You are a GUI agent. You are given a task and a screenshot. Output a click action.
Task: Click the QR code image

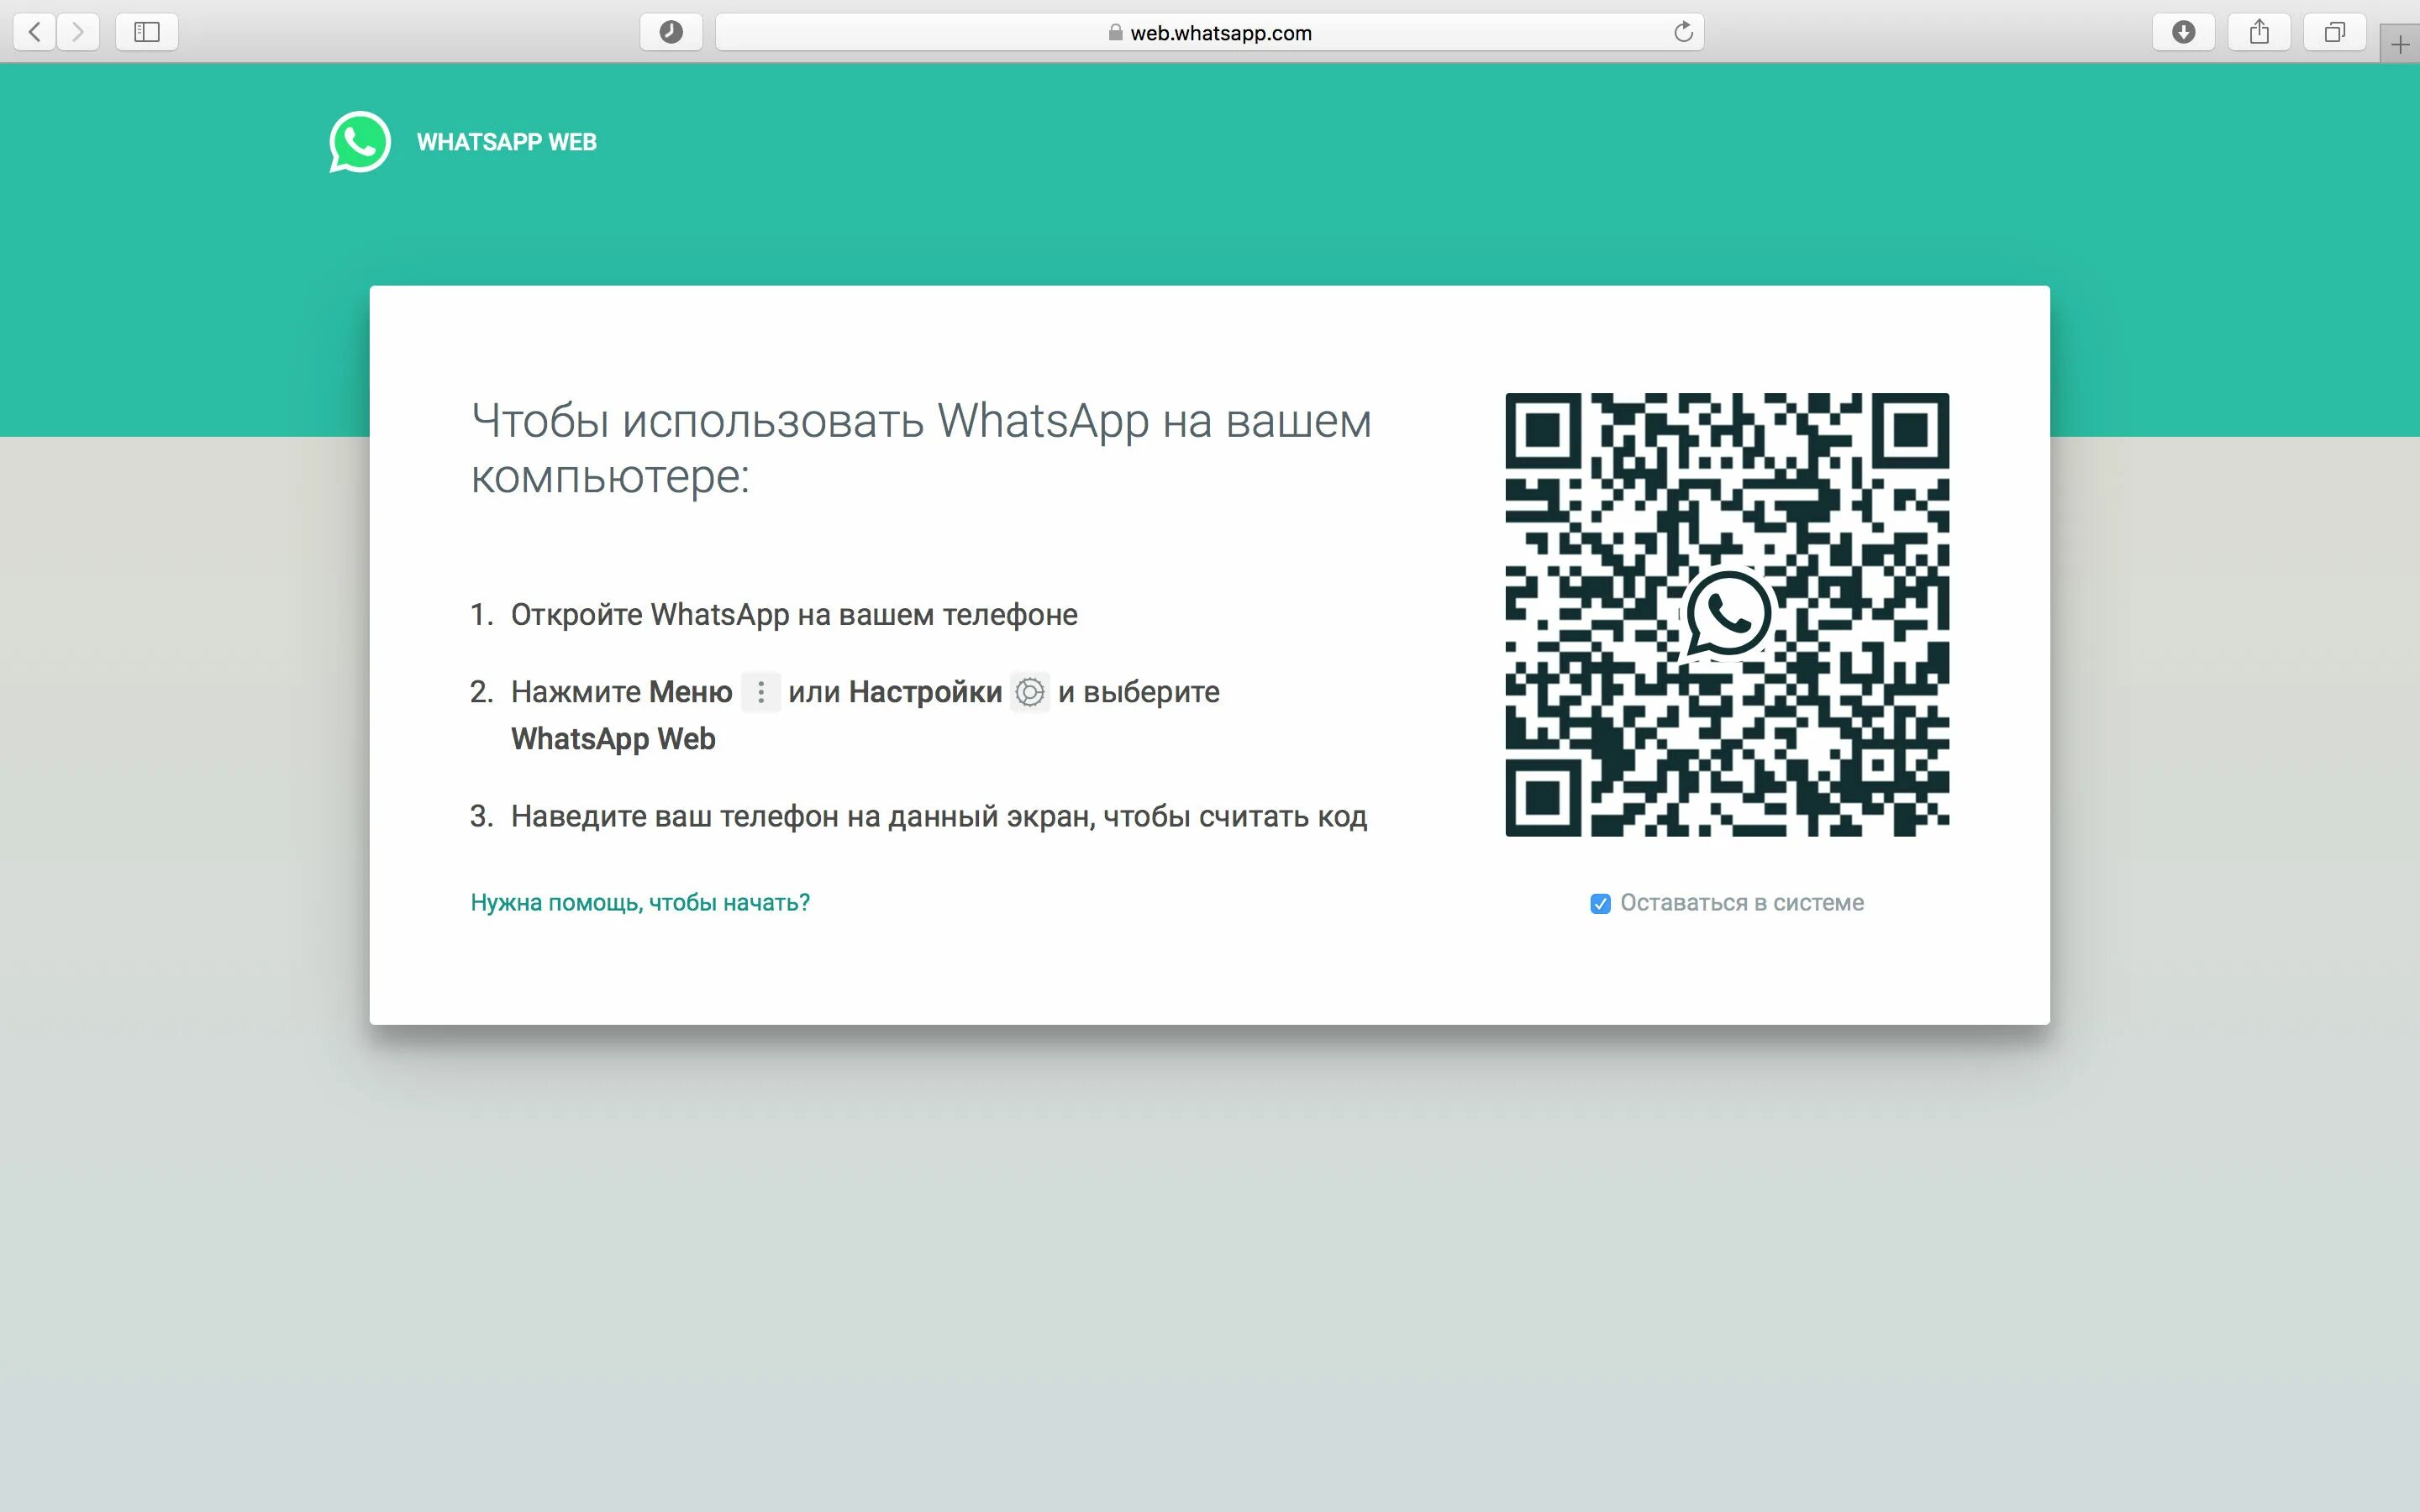click(1727, 614)
